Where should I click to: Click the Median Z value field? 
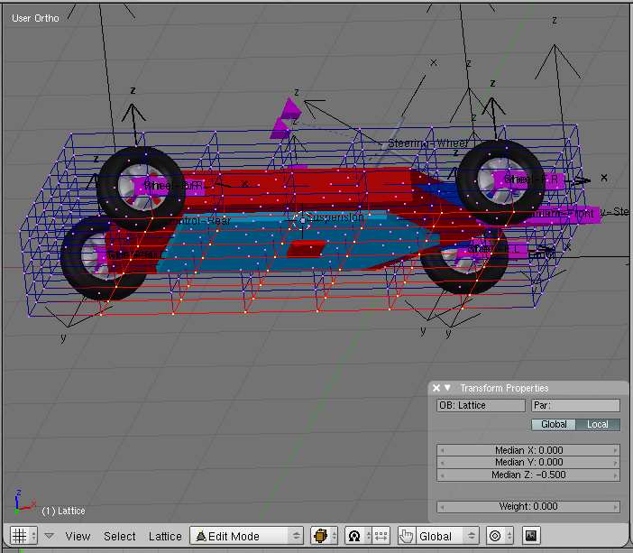[528, 475]
